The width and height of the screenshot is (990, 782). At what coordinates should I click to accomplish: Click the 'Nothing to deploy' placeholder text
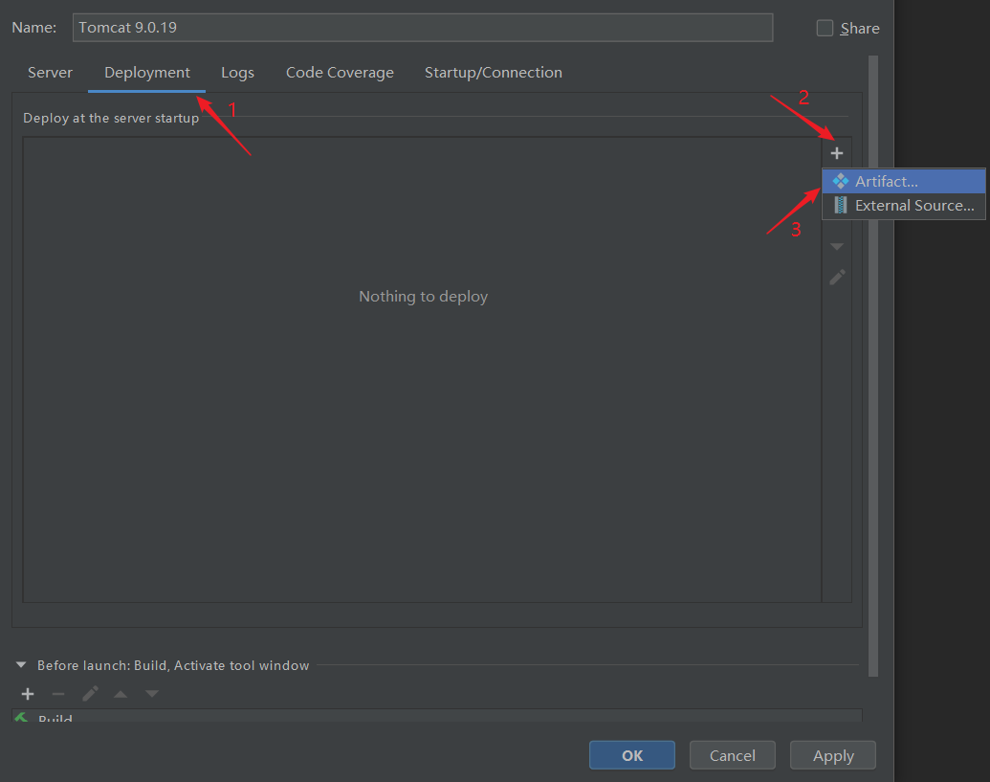[423, 297]
